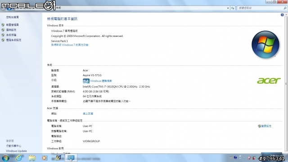The width and height of the screenshot is (288, 162).
Task: Select the Aspire V3-571G model text
Action: point(92,75)
